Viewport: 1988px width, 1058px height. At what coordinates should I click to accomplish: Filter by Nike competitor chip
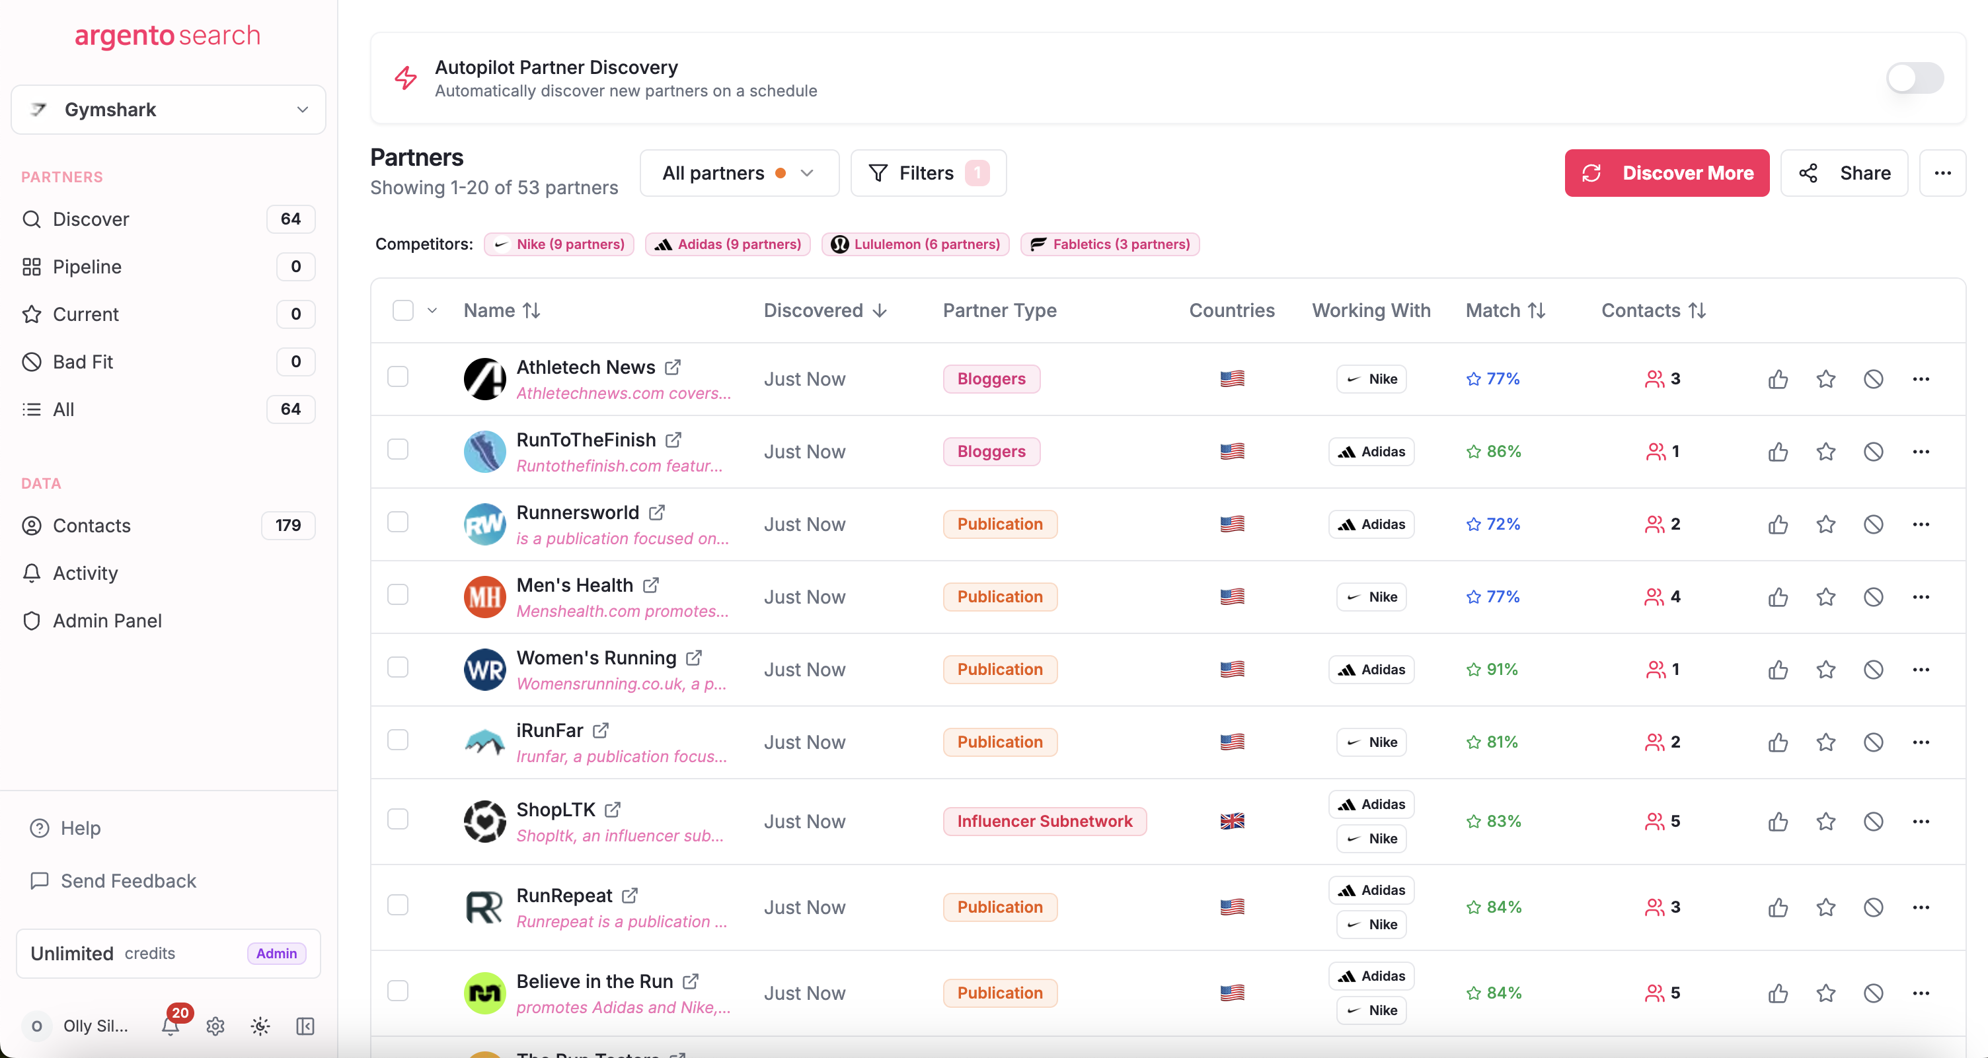[x=558, y=244]
